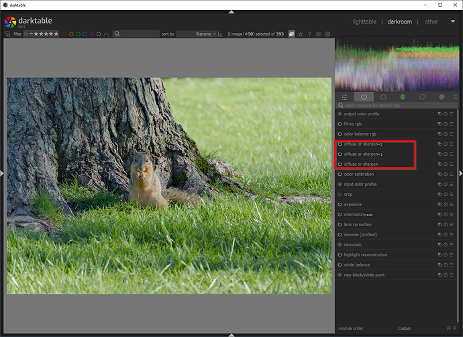The width and height of the screenshot is (463, 337).
Task: Collapse the left panel arrow
Action: pos(1,173)
